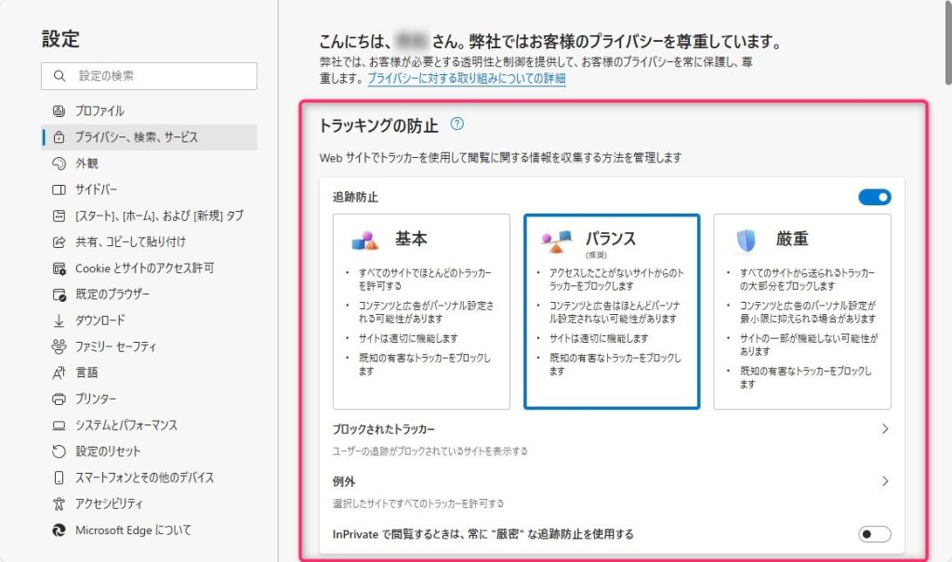
Task: Click the プリンター icon in the sidebar
Action: (59, 399)
